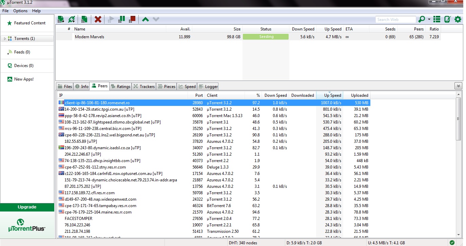Click the download speed status bar entry
Screen dimensions: 466x246
[304, 243]
